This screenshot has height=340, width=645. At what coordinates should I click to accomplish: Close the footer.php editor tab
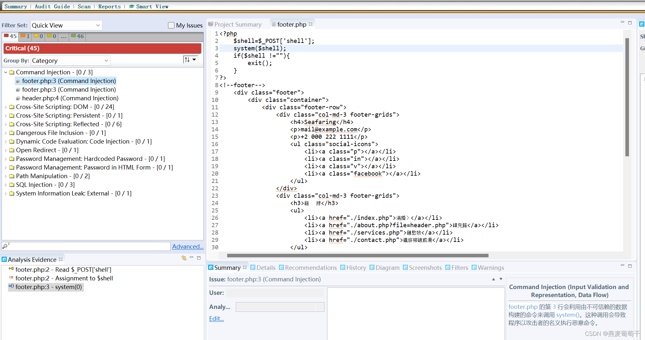311,24
